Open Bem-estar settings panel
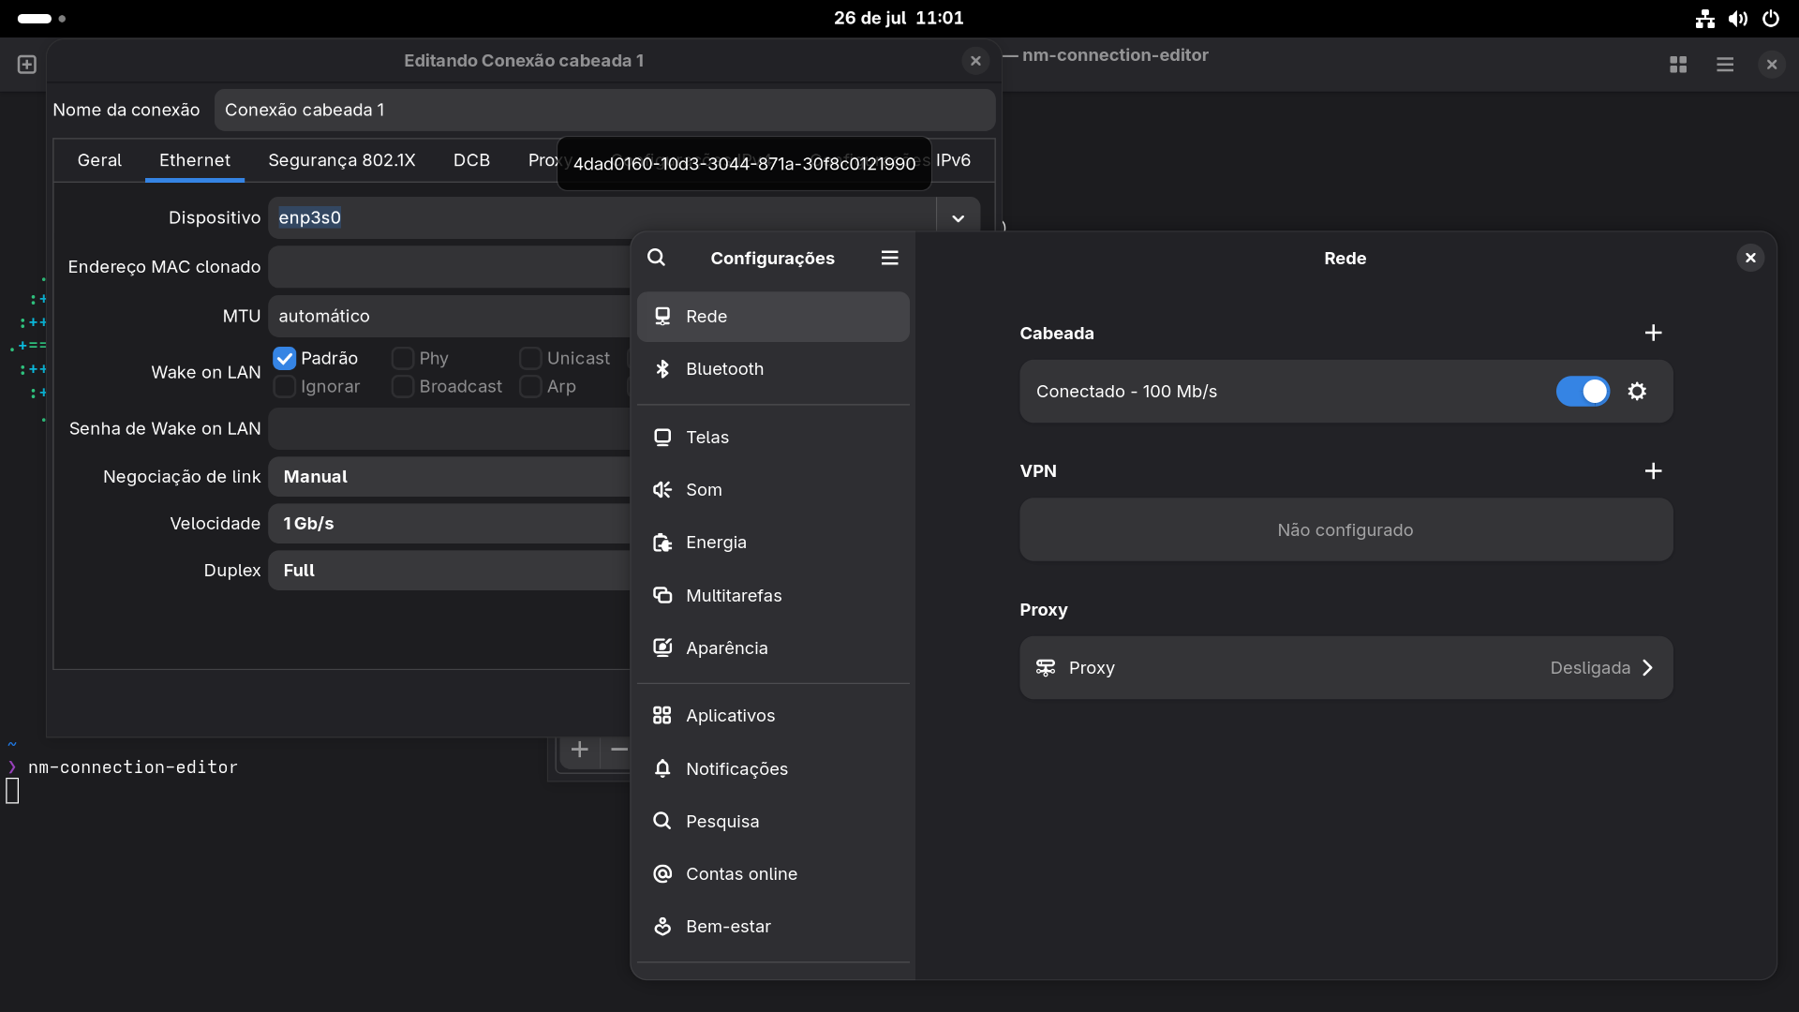The height and width of the screenshot is (1012, 1799). point(773,927)
